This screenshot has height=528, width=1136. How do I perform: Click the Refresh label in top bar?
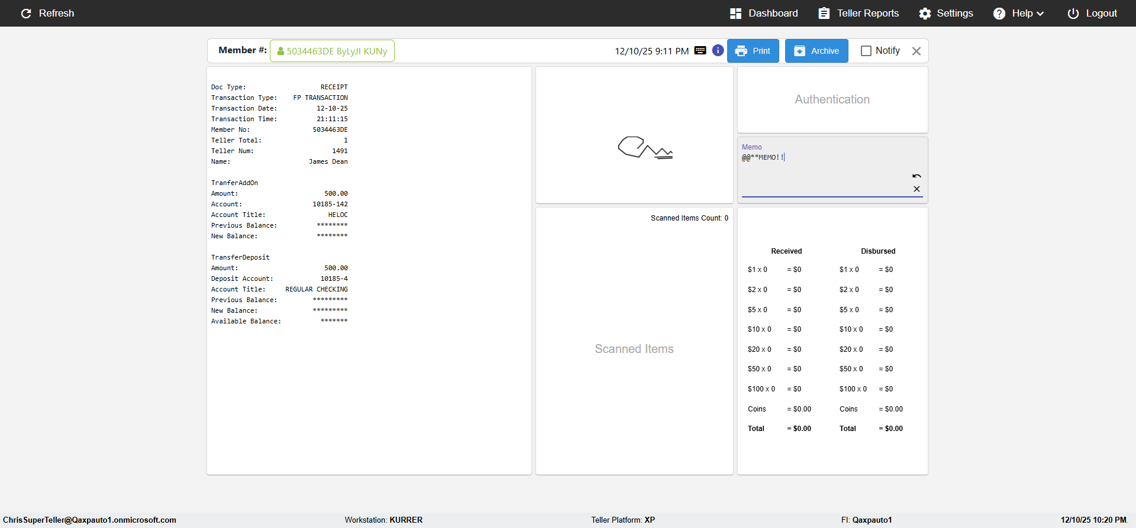(x=56, y=13)
